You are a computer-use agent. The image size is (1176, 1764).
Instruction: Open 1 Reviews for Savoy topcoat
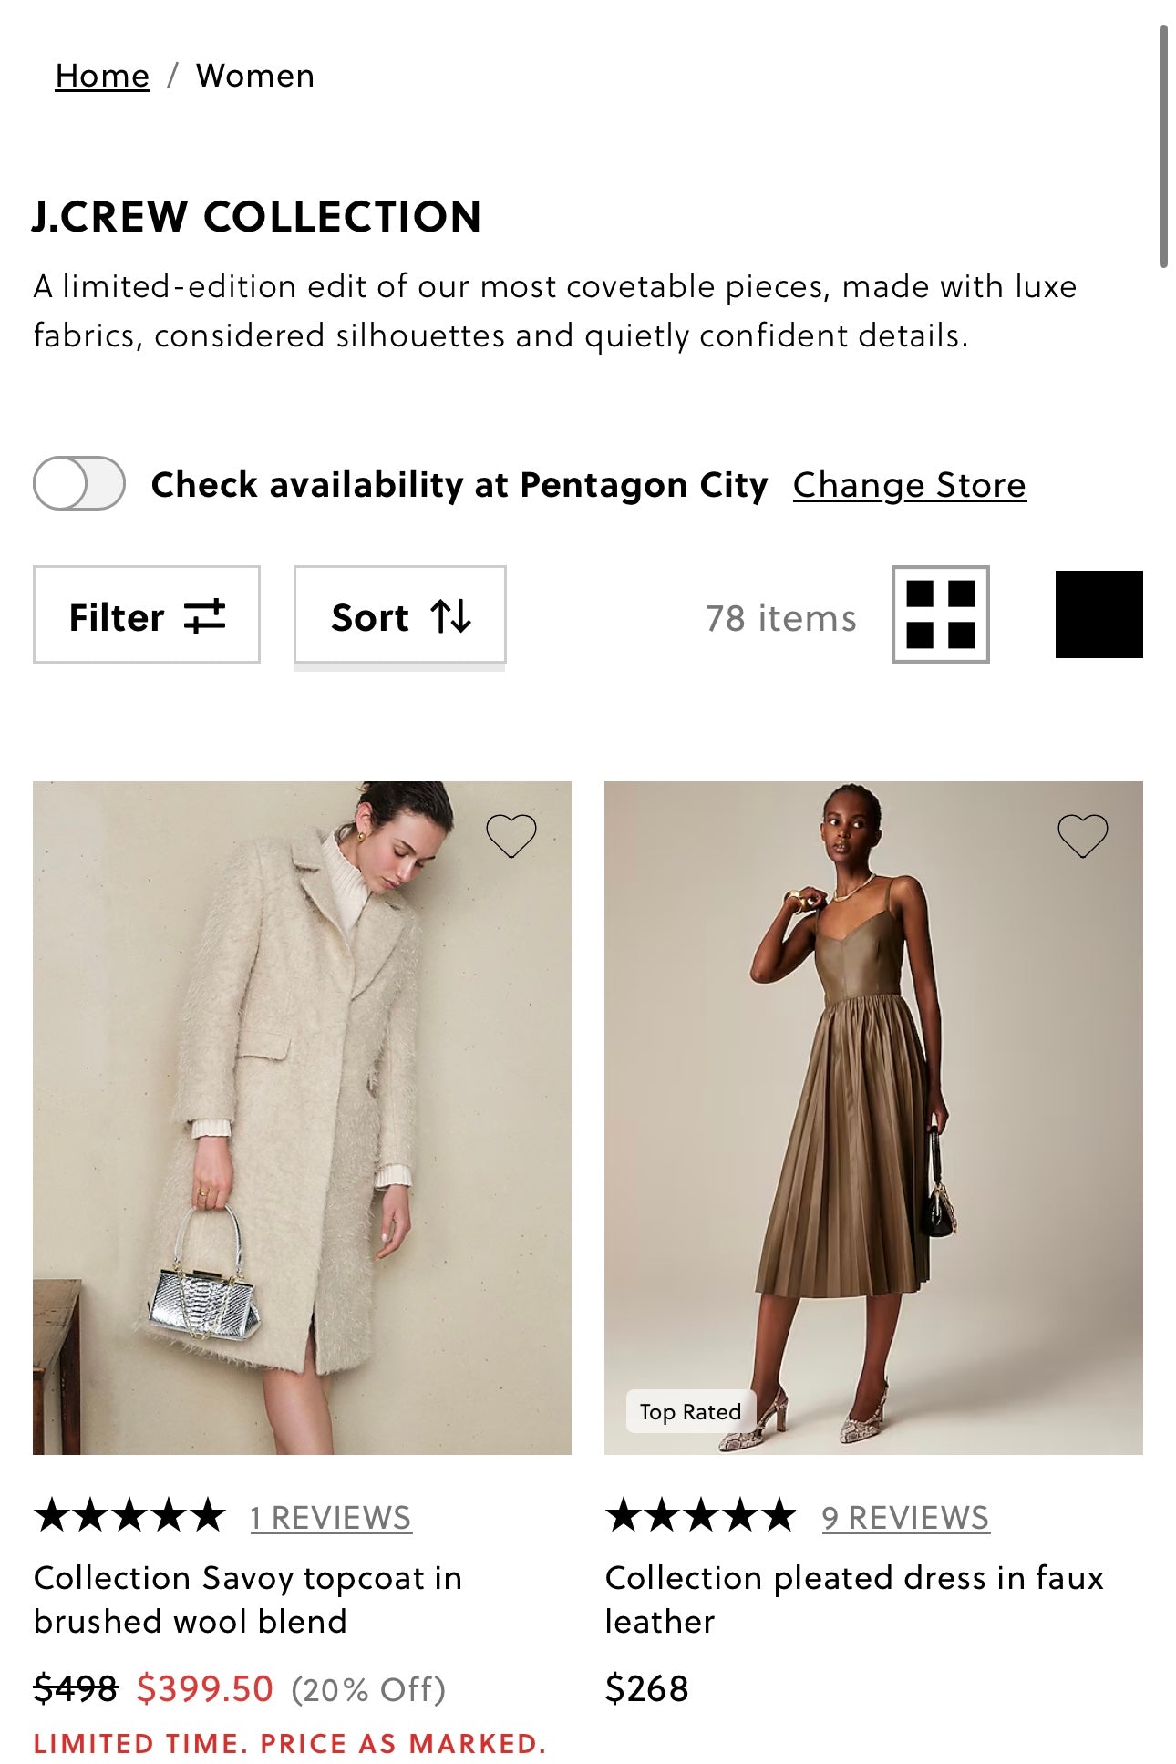331,1517
